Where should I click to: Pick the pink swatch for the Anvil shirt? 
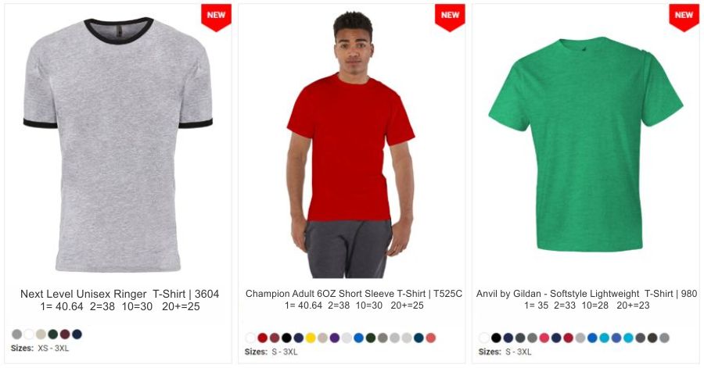[x=544, y=338]
